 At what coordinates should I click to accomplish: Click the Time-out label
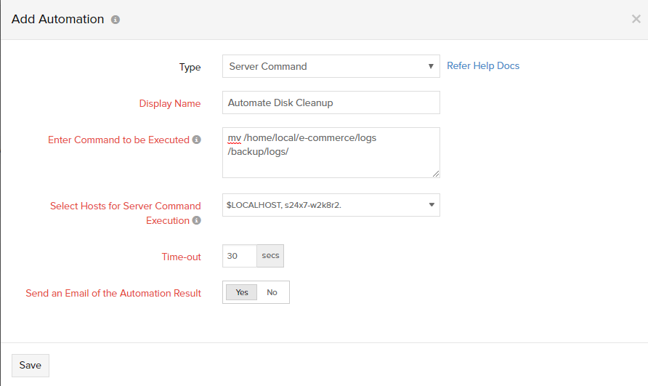pyautogui.click(x=181, y=257)
